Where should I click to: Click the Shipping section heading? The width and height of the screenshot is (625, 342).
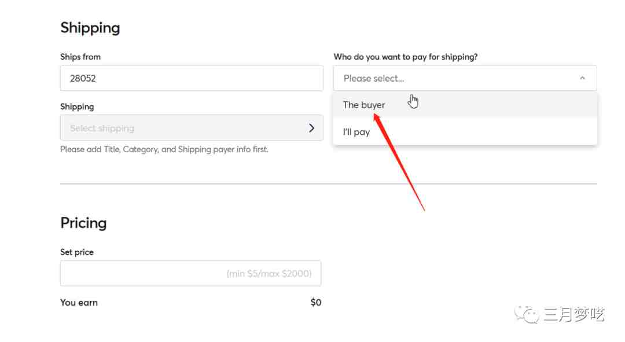(90, 28)
